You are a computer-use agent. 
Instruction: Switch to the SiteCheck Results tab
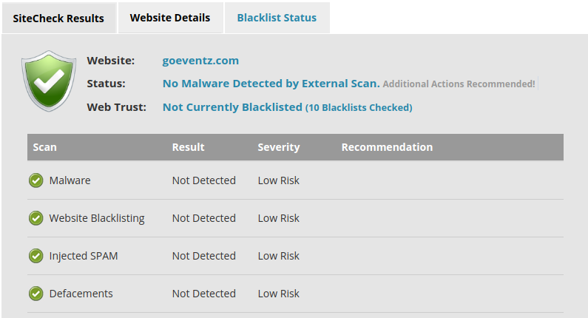[x=59, y=18]
